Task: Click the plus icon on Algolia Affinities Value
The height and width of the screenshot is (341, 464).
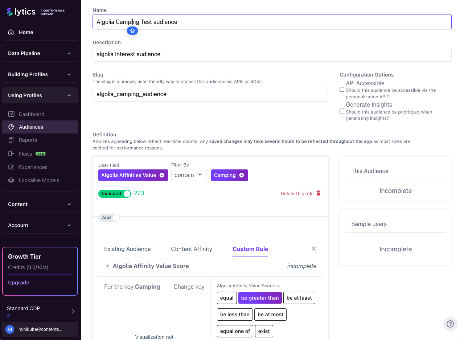Action: (x=162, y=175)
